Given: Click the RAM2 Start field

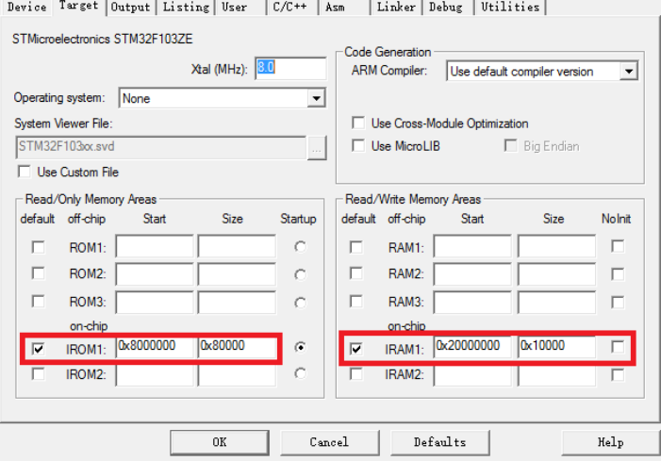Looking at the screenshot, I should coord(472,274).
